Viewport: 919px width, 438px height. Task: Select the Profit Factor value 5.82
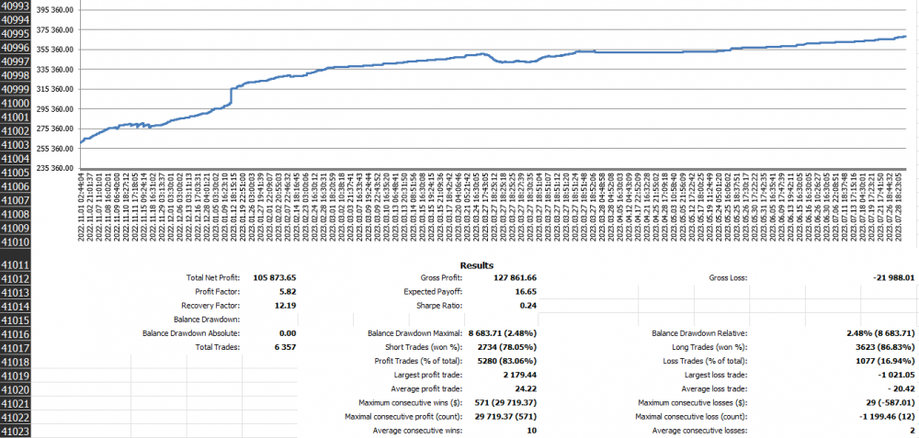pyautogui.click(x=284, y=291)
